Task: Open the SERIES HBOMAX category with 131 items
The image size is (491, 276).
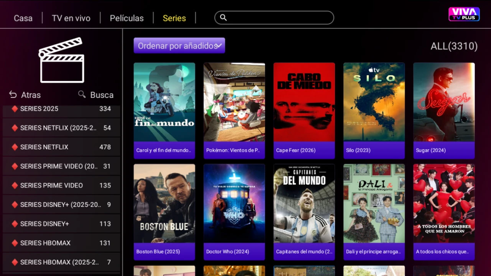Action: (61, 243)
